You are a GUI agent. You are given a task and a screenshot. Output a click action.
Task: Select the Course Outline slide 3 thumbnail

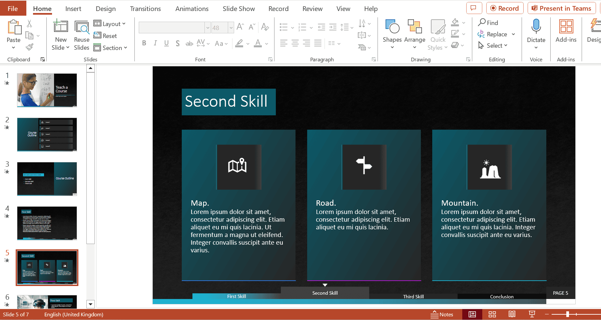pyautogui.click(x=47, y=179)
